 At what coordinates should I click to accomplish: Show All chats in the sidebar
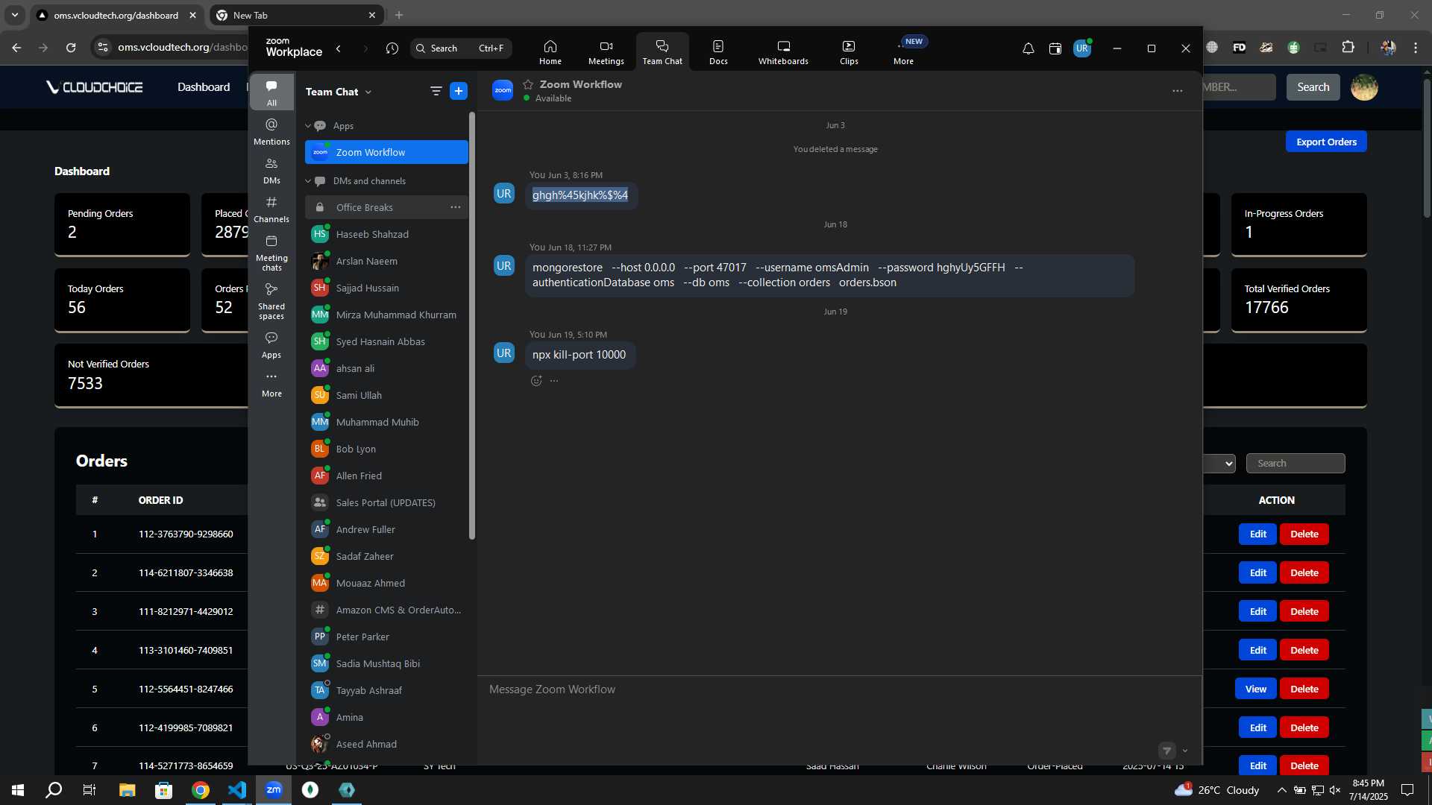[271, 92]
